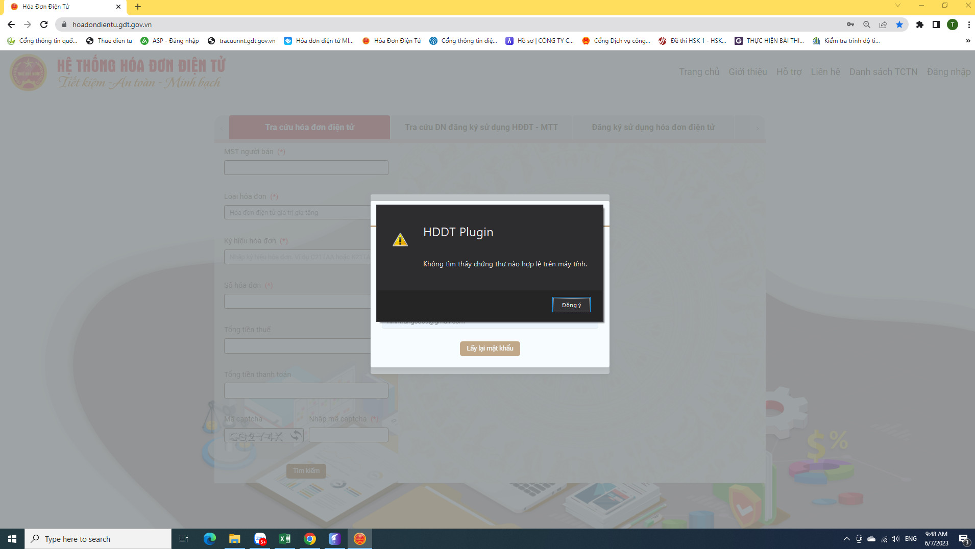
Task: Reload the page with refresh icon
Action: click(44, 24)
